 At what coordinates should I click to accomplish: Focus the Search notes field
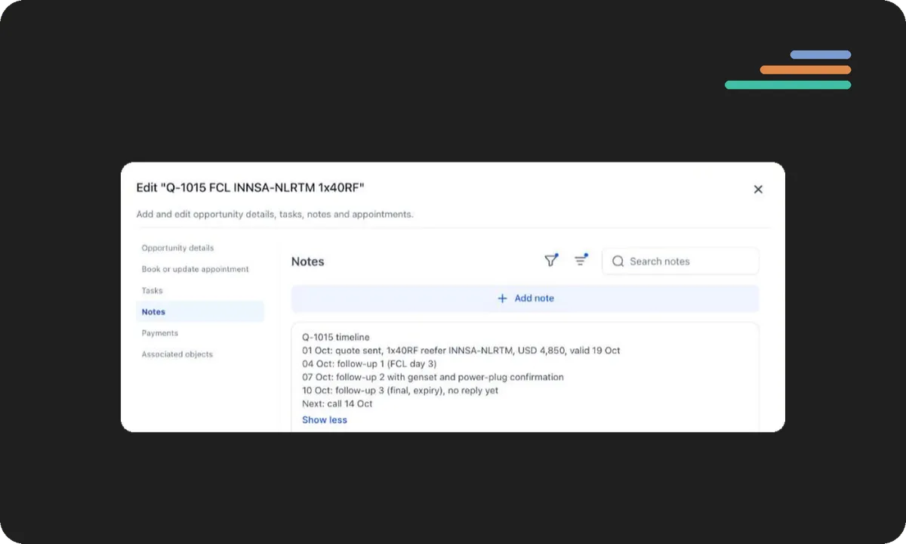coord(680,261)
